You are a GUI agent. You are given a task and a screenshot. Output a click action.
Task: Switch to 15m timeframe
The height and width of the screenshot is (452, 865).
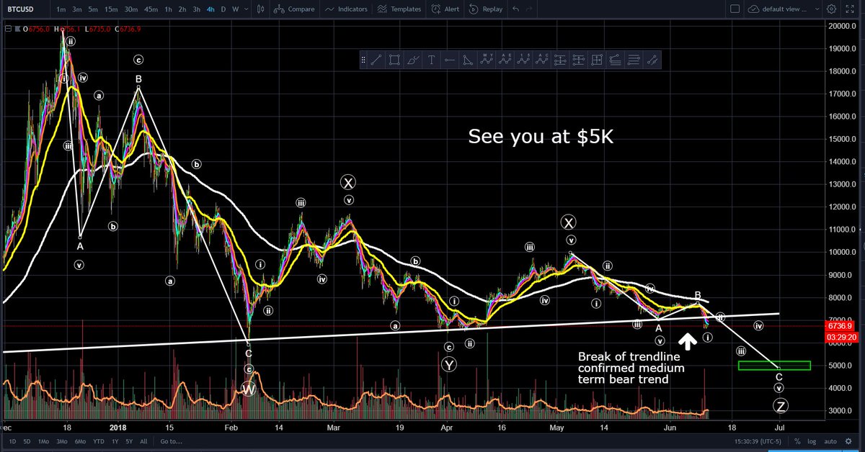[x=110, y=9]
